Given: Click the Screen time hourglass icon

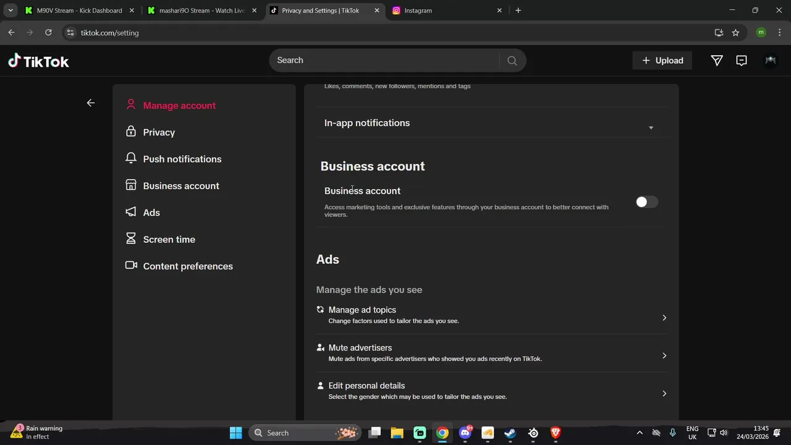Looking at the screenshot, I should [x=130, y=239].
